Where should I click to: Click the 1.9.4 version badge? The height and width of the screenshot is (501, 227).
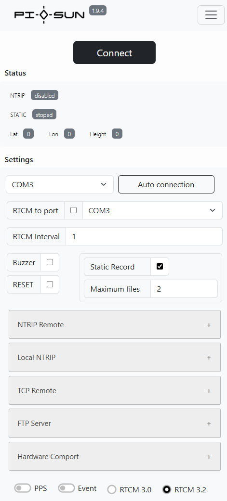click(98, 11)
